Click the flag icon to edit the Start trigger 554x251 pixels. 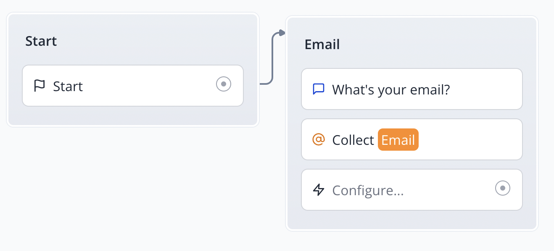tap(40, 85)
